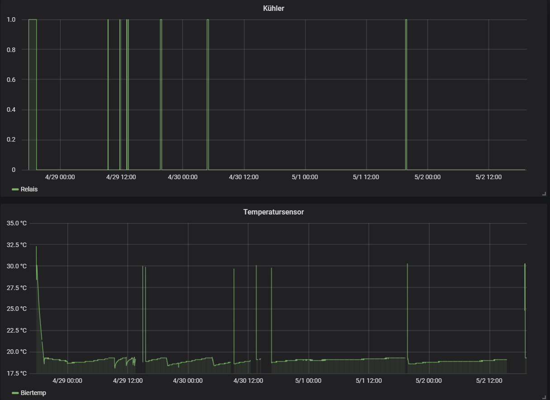This screenshot has height=400, width=550.
Task: Click the 4/30 12:00 label on Temperatursensor axis
Action: (248, 381)
